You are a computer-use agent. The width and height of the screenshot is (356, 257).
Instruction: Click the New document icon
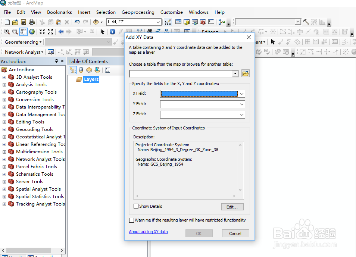pyautogui.click(x=7, y=22)
